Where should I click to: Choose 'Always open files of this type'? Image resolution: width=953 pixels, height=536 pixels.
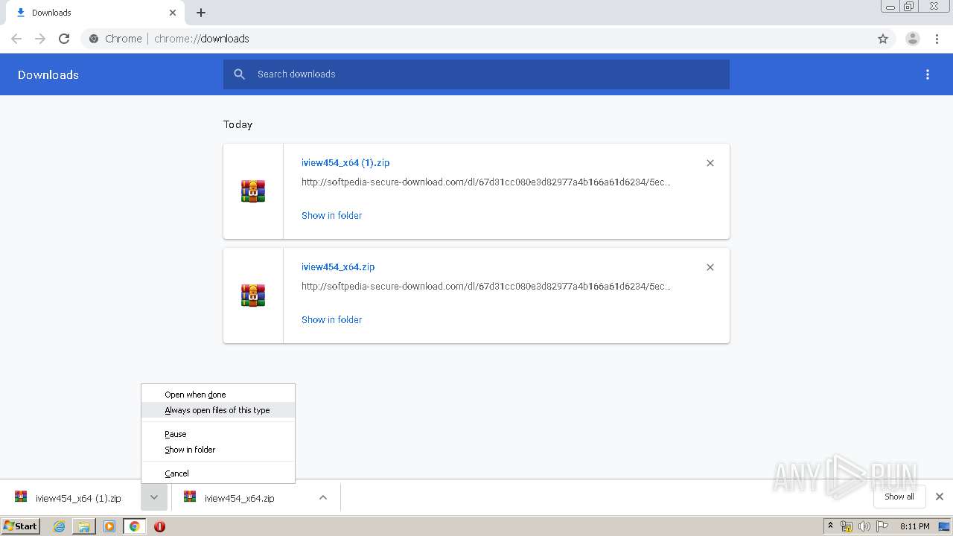pyautogui.click(x=218, y=410)
